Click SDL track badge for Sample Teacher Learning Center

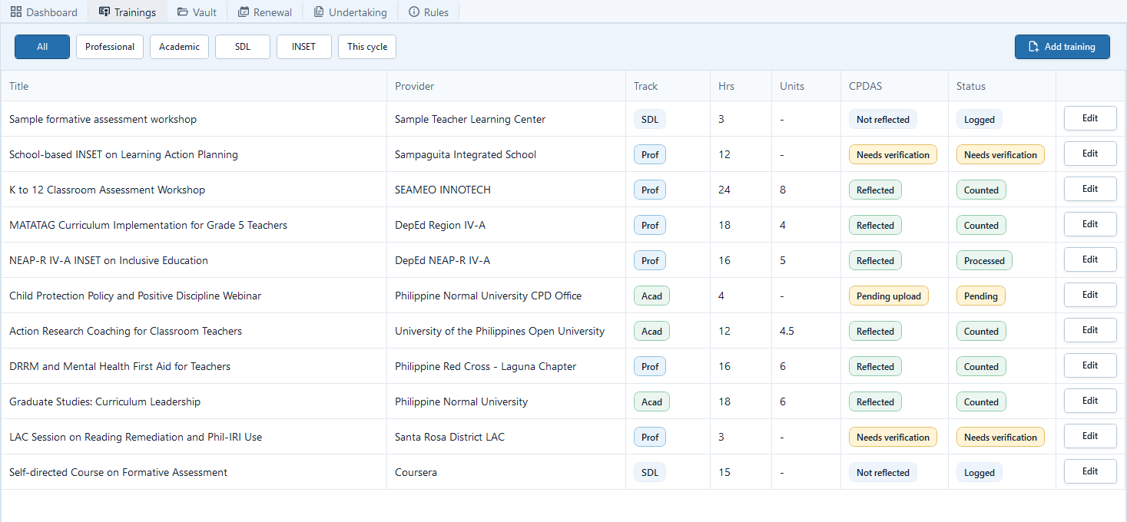pos(650,119)
